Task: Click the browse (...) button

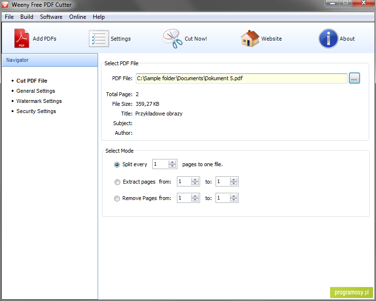Action: [354, 78]
